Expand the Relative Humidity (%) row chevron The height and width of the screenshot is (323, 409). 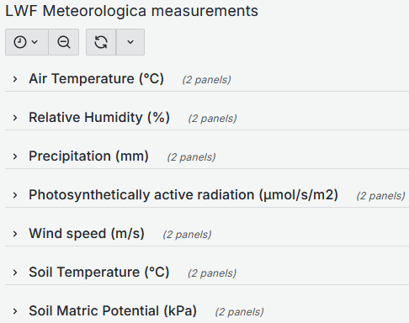click(15, 118)
